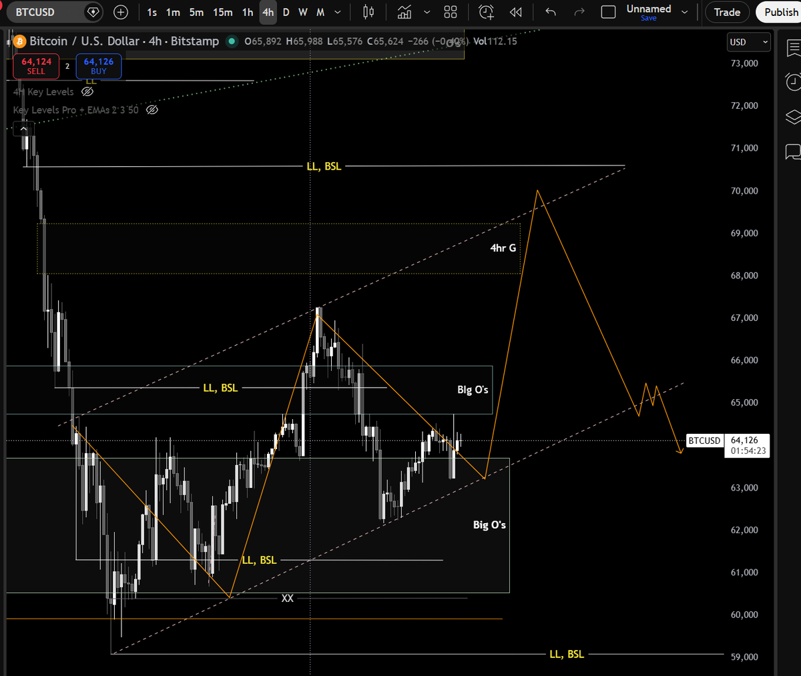Switch to the Weekly (W) timeframe
Image resolution: width=801 pixels, height=676 pixels.
302,12
